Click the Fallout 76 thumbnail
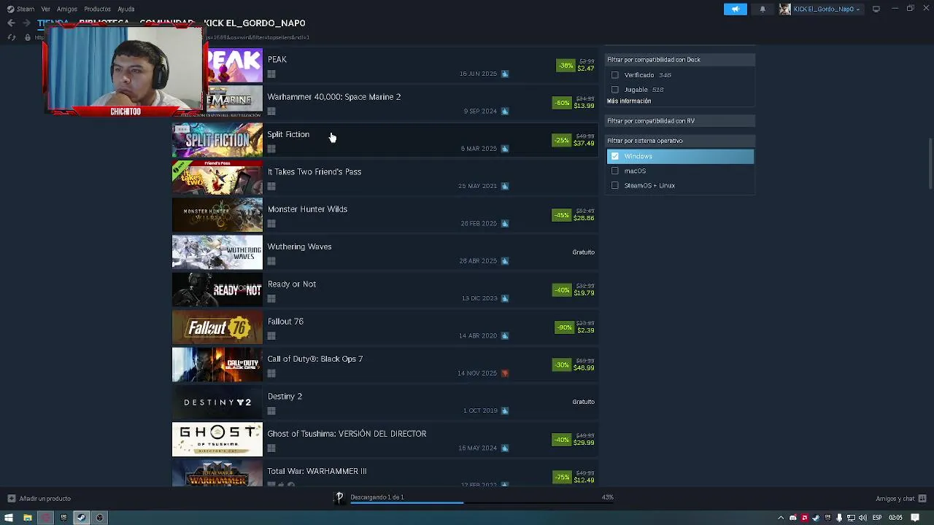The width and height of the screenshot is (934, 525). click(x=217, y=327)
